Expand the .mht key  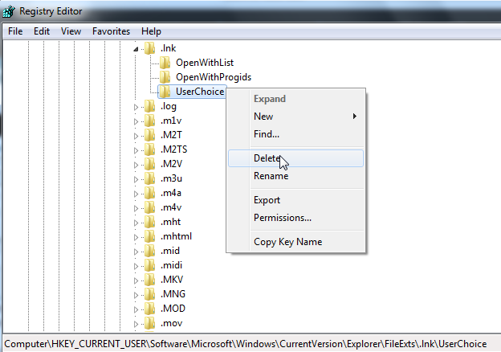[136, 223]
